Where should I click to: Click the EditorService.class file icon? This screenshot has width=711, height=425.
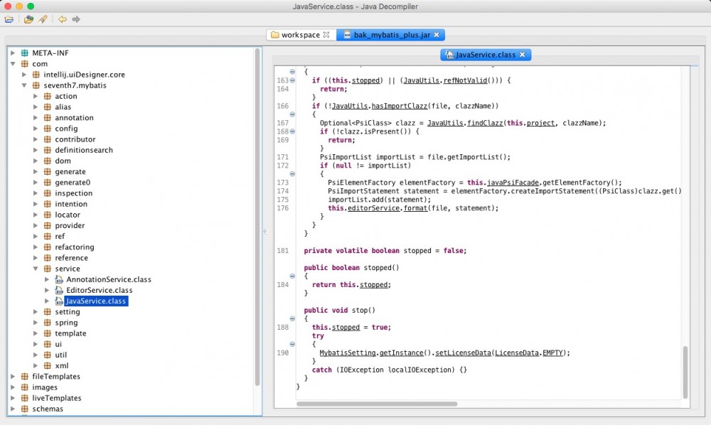(x=59, y=291)
